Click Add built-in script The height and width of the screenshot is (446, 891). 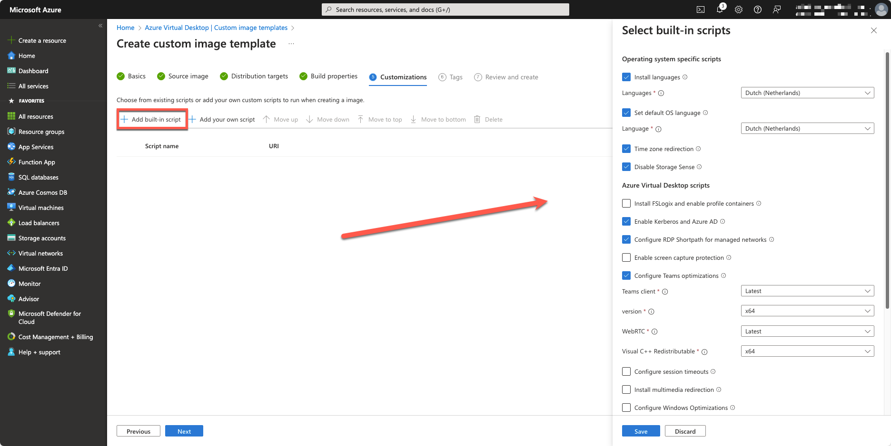point(151,119)
